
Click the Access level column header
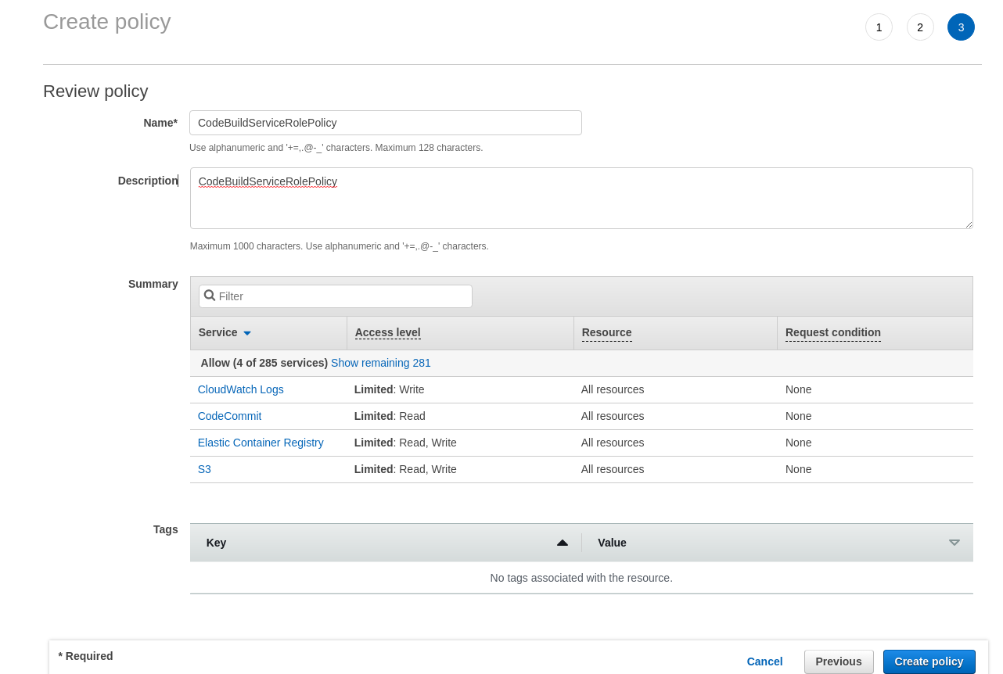click(387, 332)
